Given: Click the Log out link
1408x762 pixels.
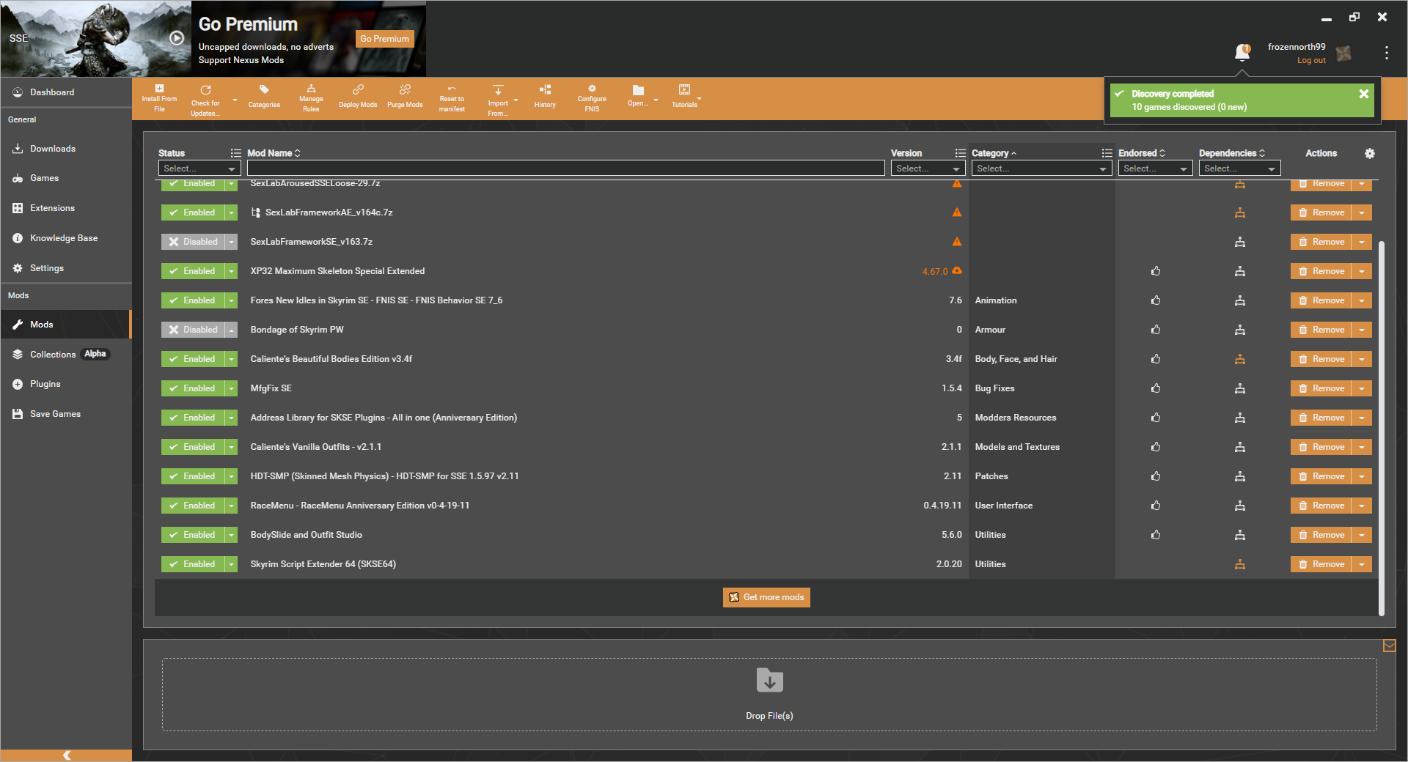Looking at the screenshot, I should pos(1310,60).
